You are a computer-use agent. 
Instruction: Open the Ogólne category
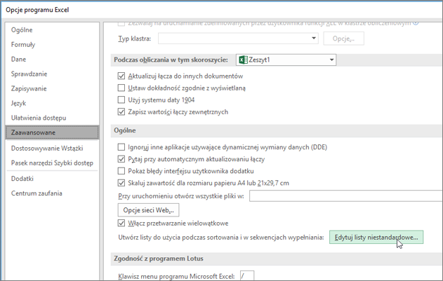[22, 30]
